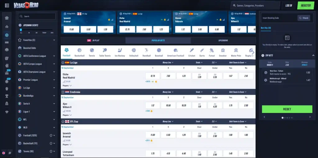Bet 12.75 on Elche in La Liga table
The width and height of the screenshot is (318, 158).
click(153, 76)
